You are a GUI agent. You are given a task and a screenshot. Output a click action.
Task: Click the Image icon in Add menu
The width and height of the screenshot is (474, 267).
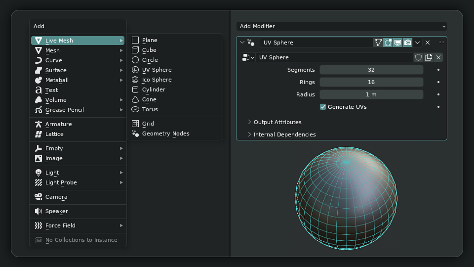click(x=39, y=158)
